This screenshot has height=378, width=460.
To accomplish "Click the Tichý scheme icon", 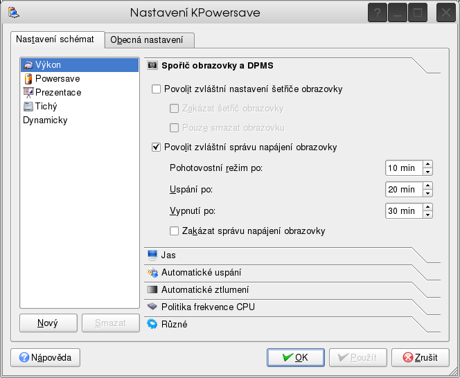I will [x=28, y=106].
